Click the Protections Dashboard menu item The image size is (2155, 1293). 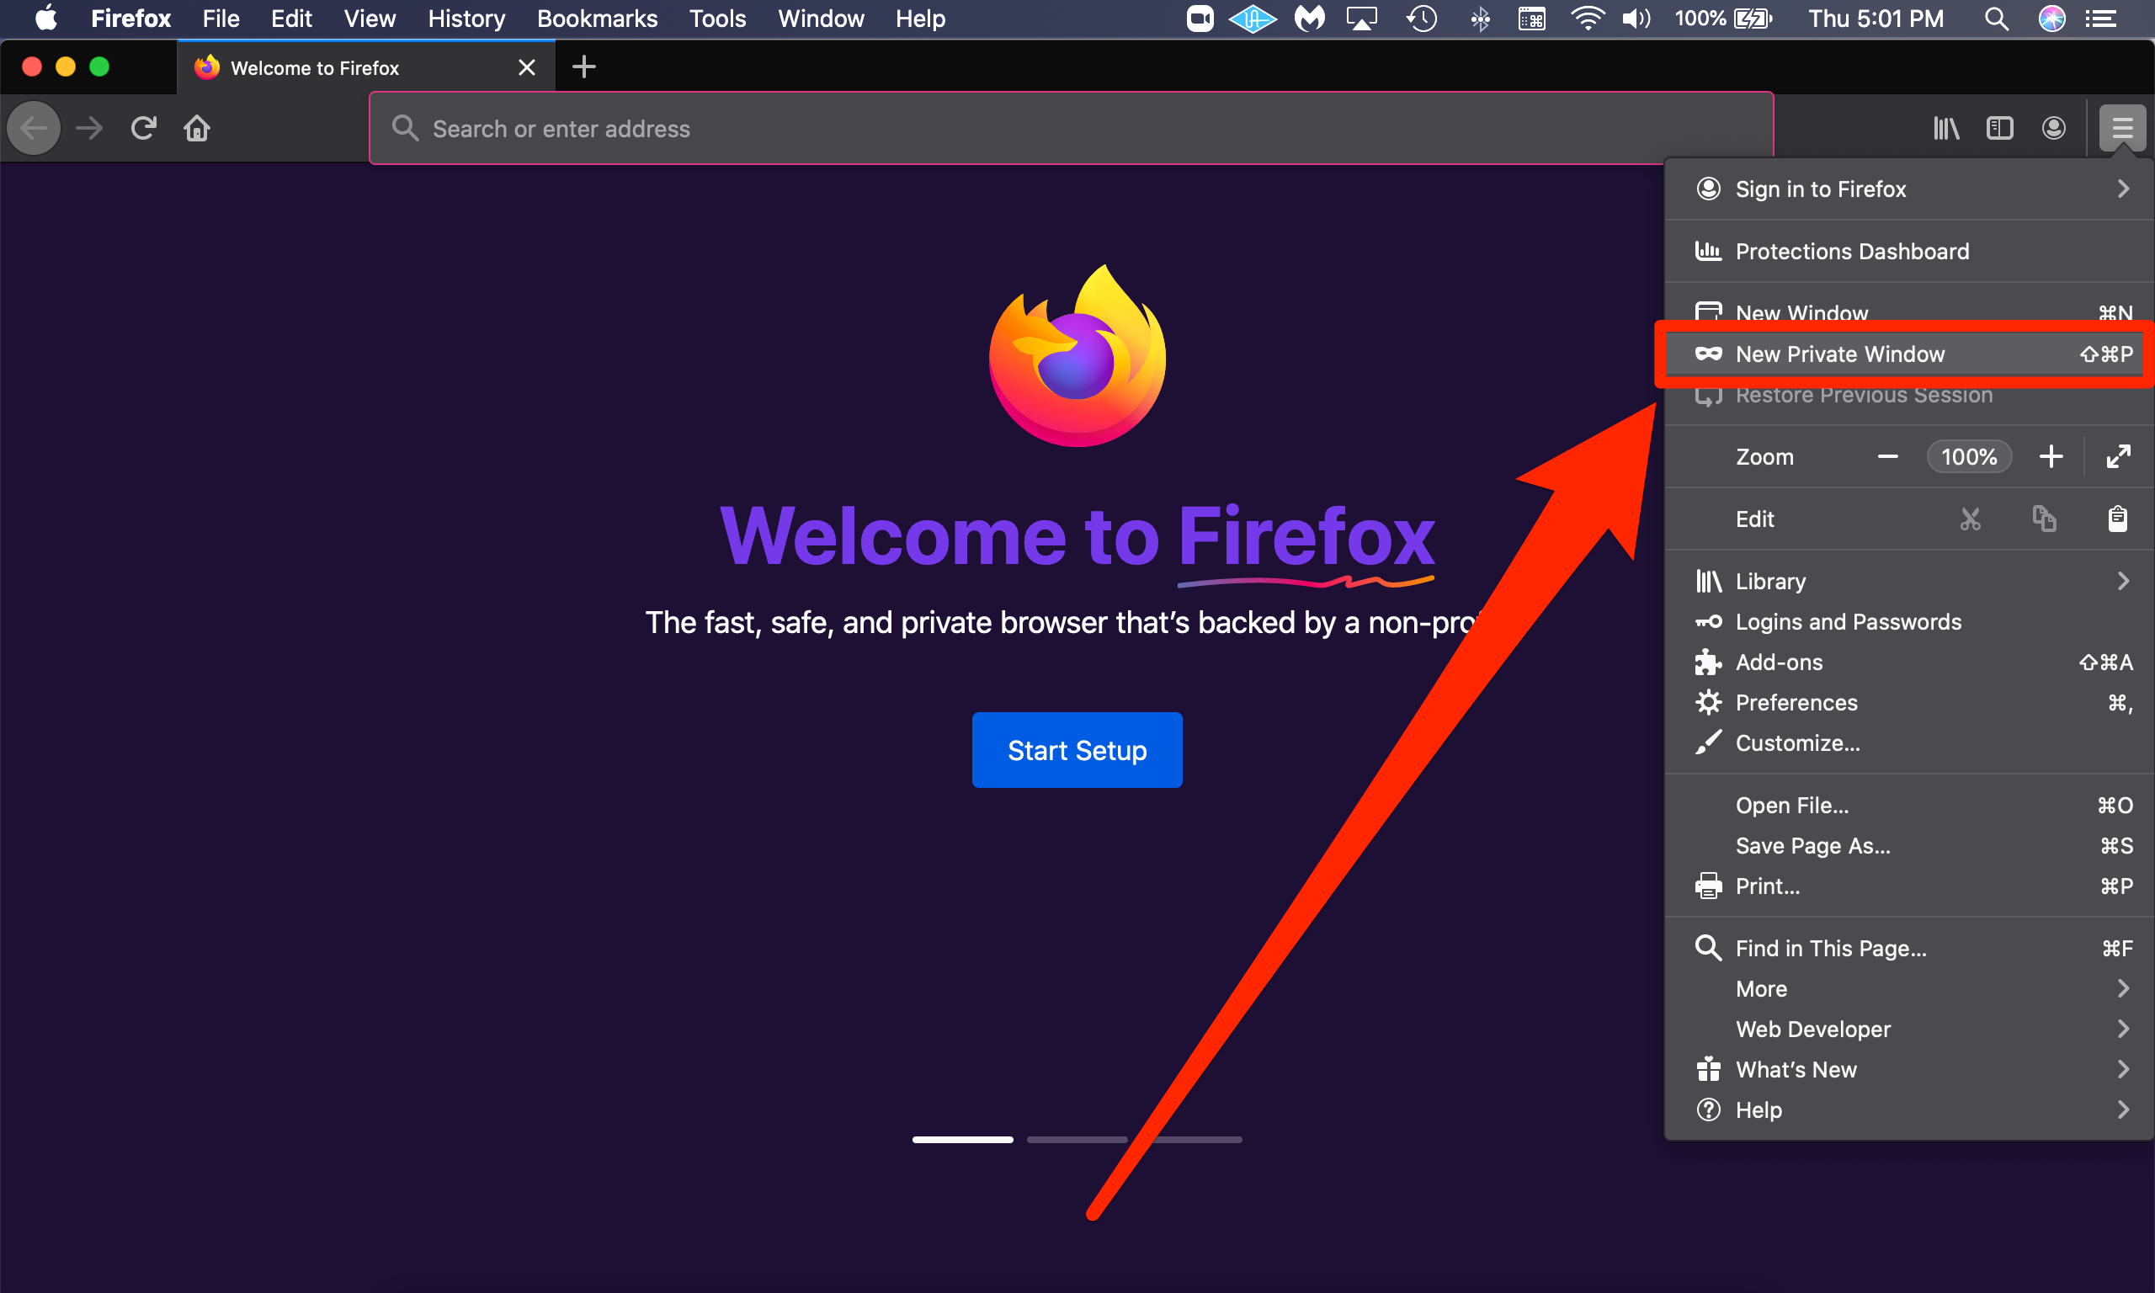pos(1852,251)
